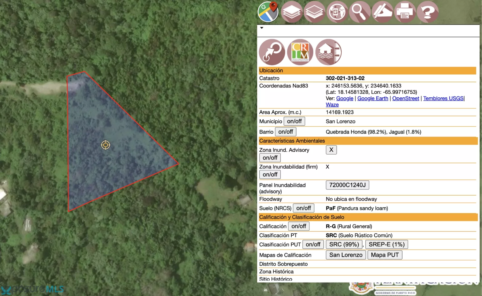Click the SRC (99%) button
The width and height of the screenshot is (482, 296).
344,244
